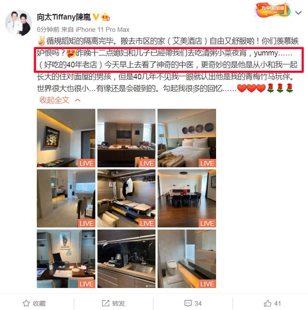Open the bathroom with bathtub live photo
This screenshot has width=308, height=310.
pyautogui.click(x=66, y=198)
